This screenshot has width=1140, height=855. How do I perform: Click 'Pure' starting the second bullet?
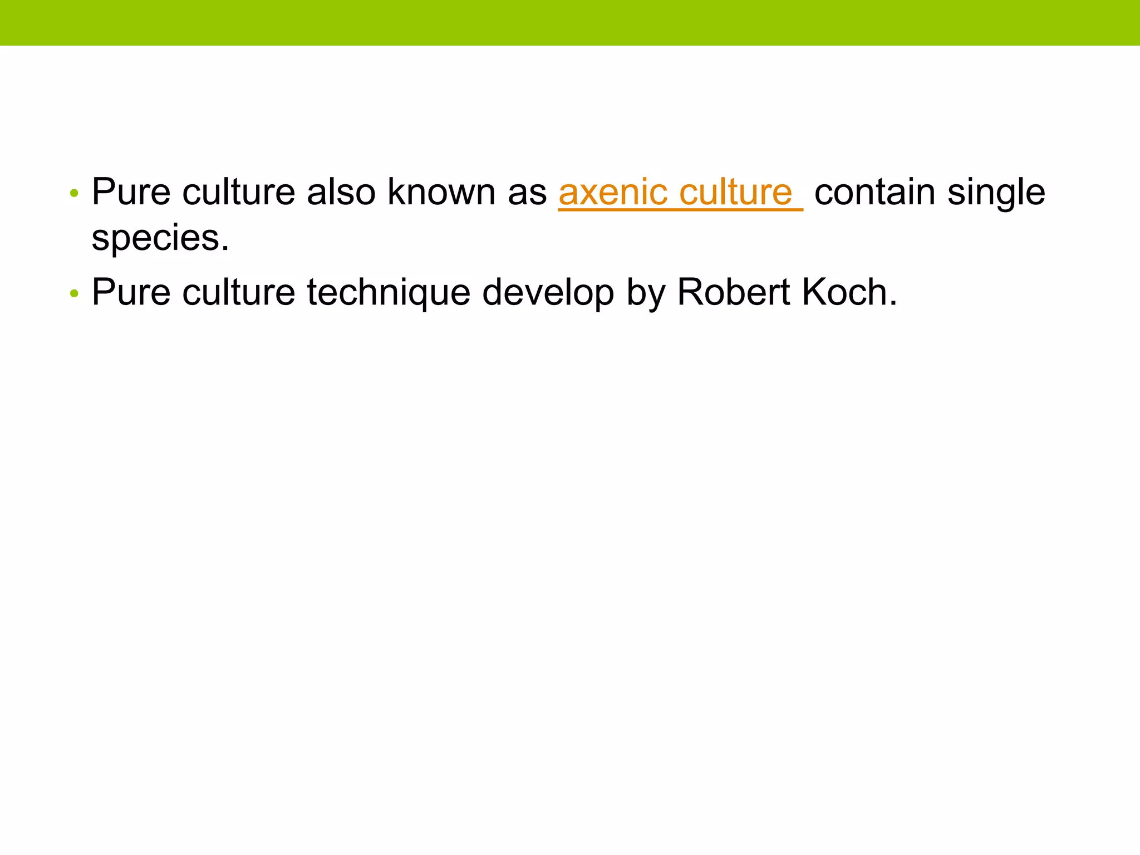click(x=131, y=292)
